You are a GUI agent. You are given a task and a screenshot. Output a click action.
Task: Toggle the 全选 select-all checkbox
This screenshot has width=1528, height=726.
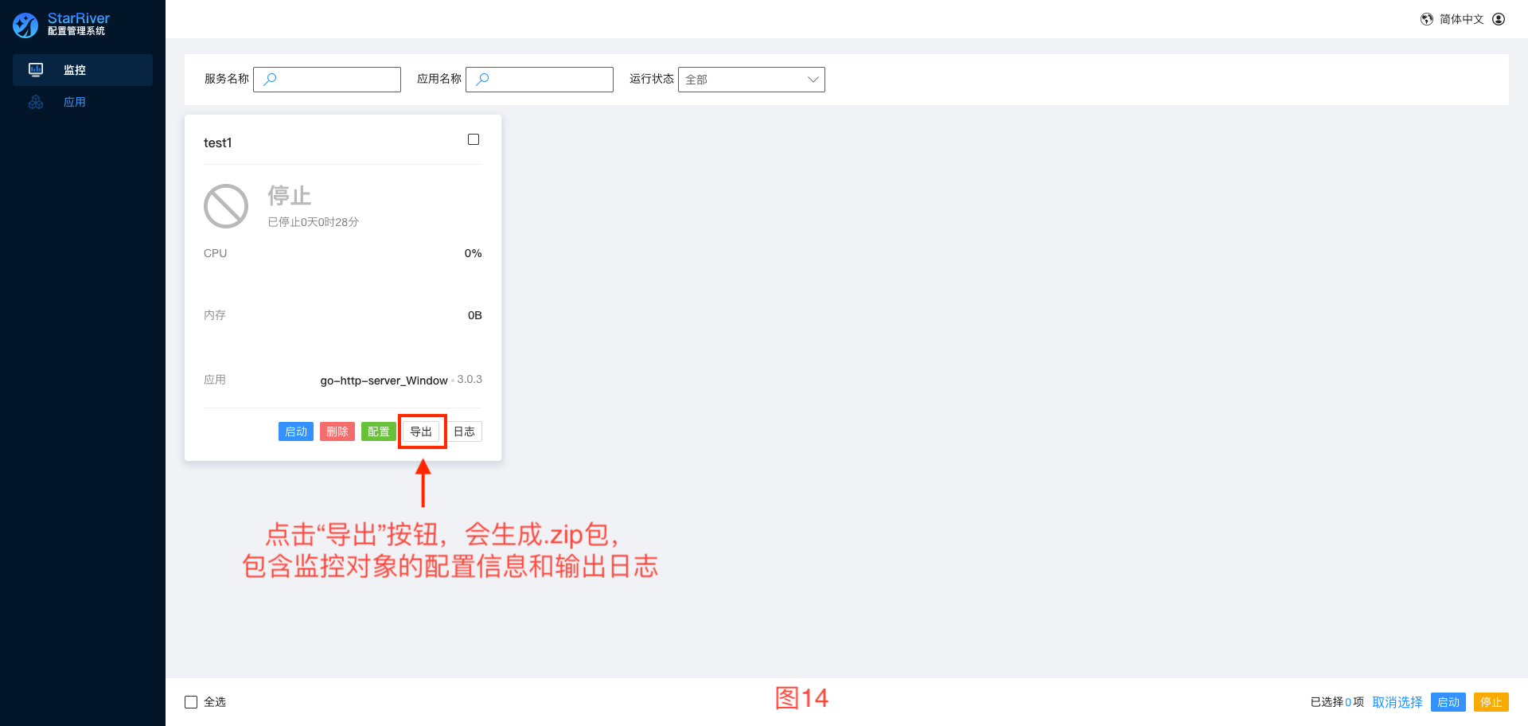(x=191, y=702)
